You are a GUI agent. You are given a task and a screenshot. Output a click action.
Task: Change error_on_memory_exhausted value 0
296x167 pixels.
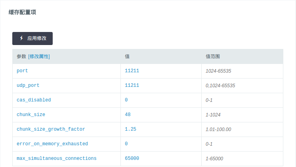pyautogui.click(x=126, y=144)
